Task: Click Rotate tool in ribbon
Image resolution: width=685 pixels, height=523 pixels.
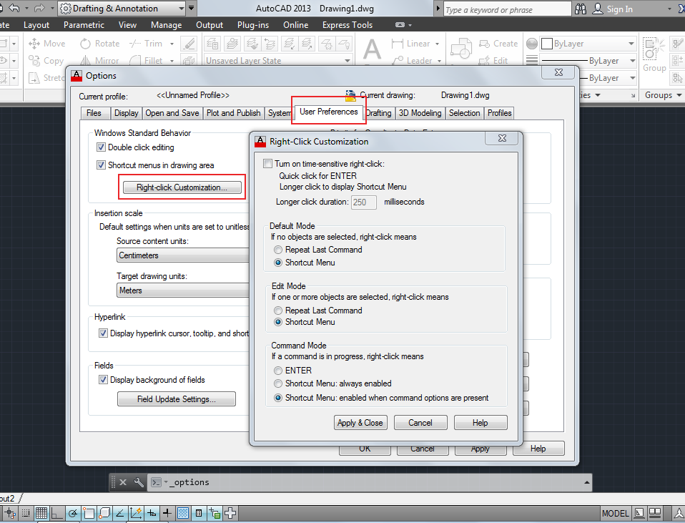Action: pyautogui.click(x=99, y=44)
